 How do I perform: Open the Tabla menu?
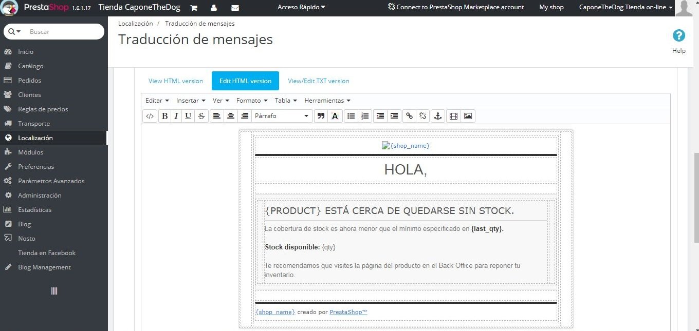[x=286, y=101]
